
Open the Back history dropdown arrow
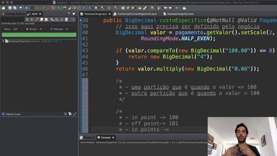173,8
